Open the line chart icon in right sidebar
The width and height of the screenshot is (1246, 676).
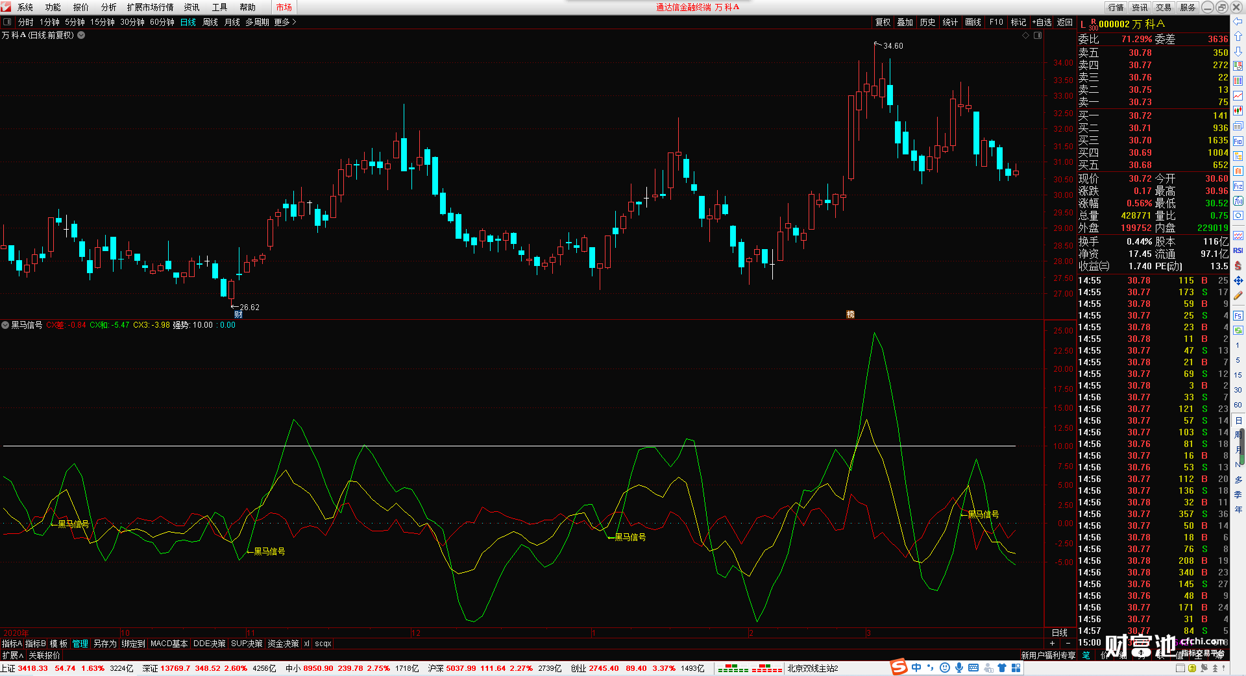pyautogui.click(x=1238, y=96)
